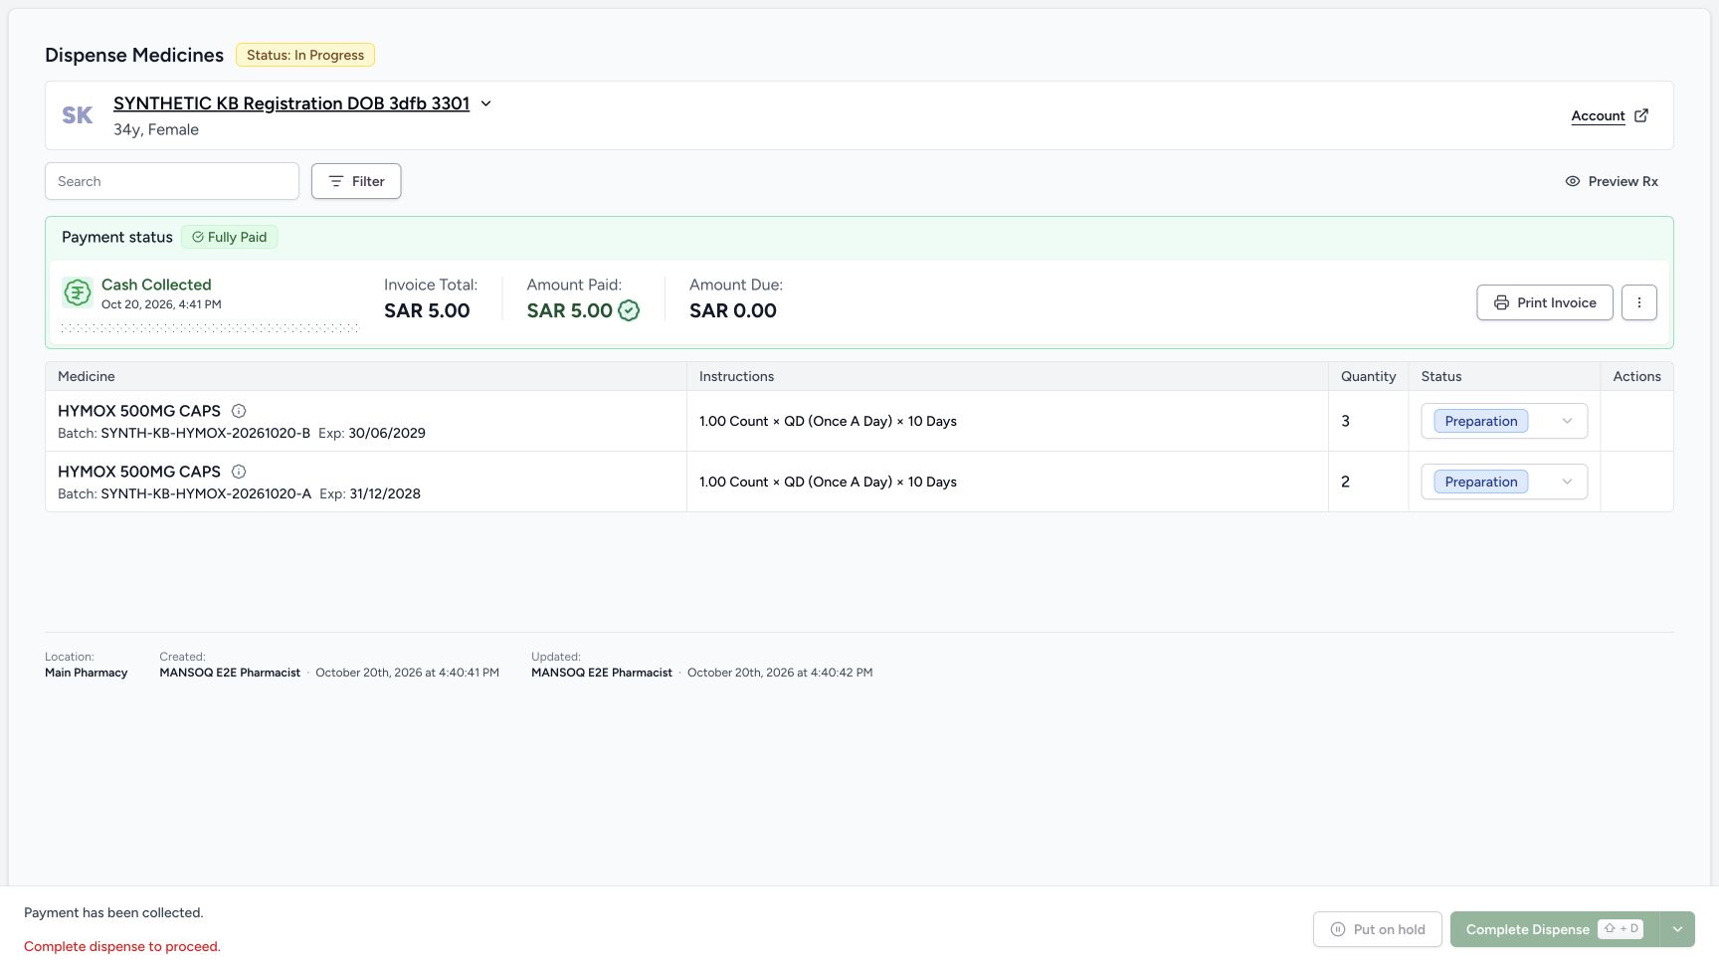The height and width of the screenshot is (972, 1719).
Task: Click Print Invoice button
Action: (1545, 302)
